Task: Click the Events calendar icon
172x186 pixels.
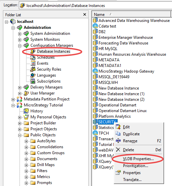Action: pyautogui.click(x=33, y=63)
